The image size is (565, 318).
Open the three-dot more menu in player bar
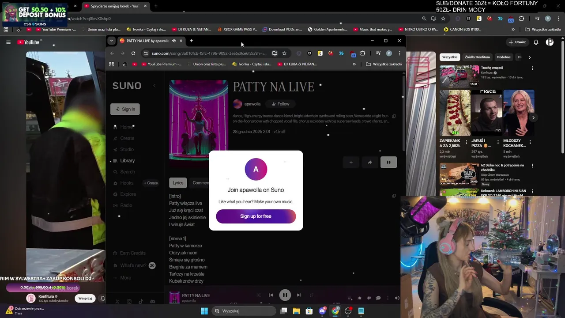click(x=388, y=298)
